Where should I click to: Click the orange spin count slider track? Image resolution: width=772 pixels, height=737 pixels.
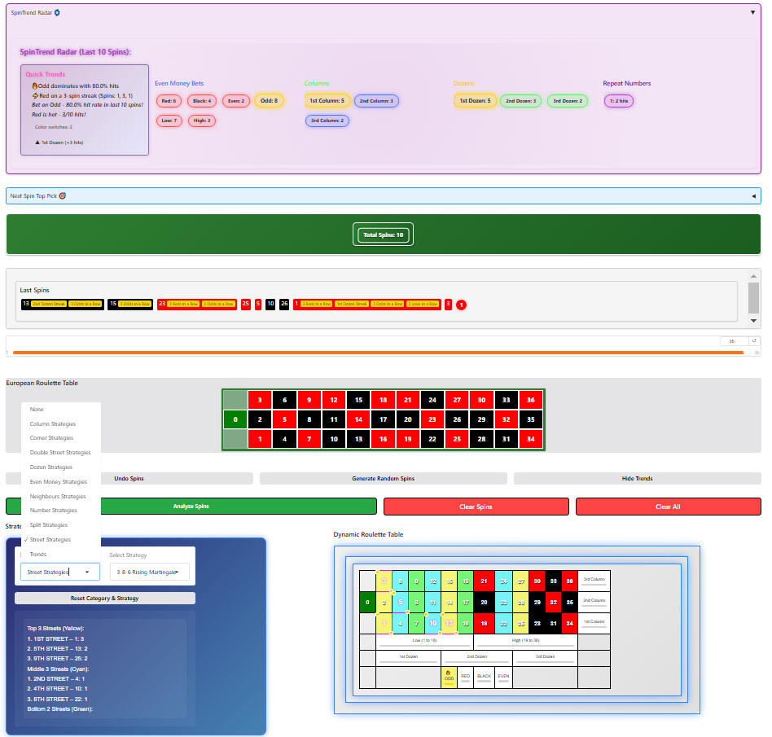(x=378, y=353)
